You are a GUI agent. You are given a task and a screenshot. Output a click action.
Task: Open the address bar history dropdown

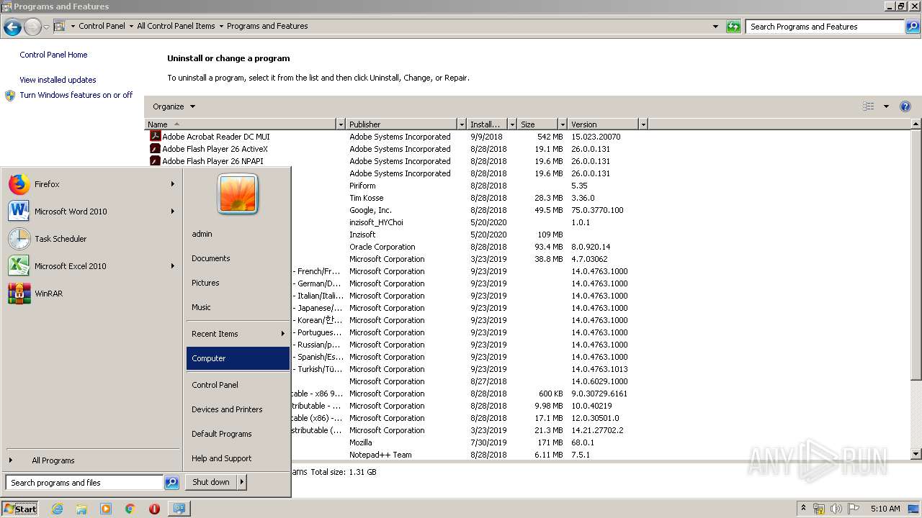click(715, 27)
